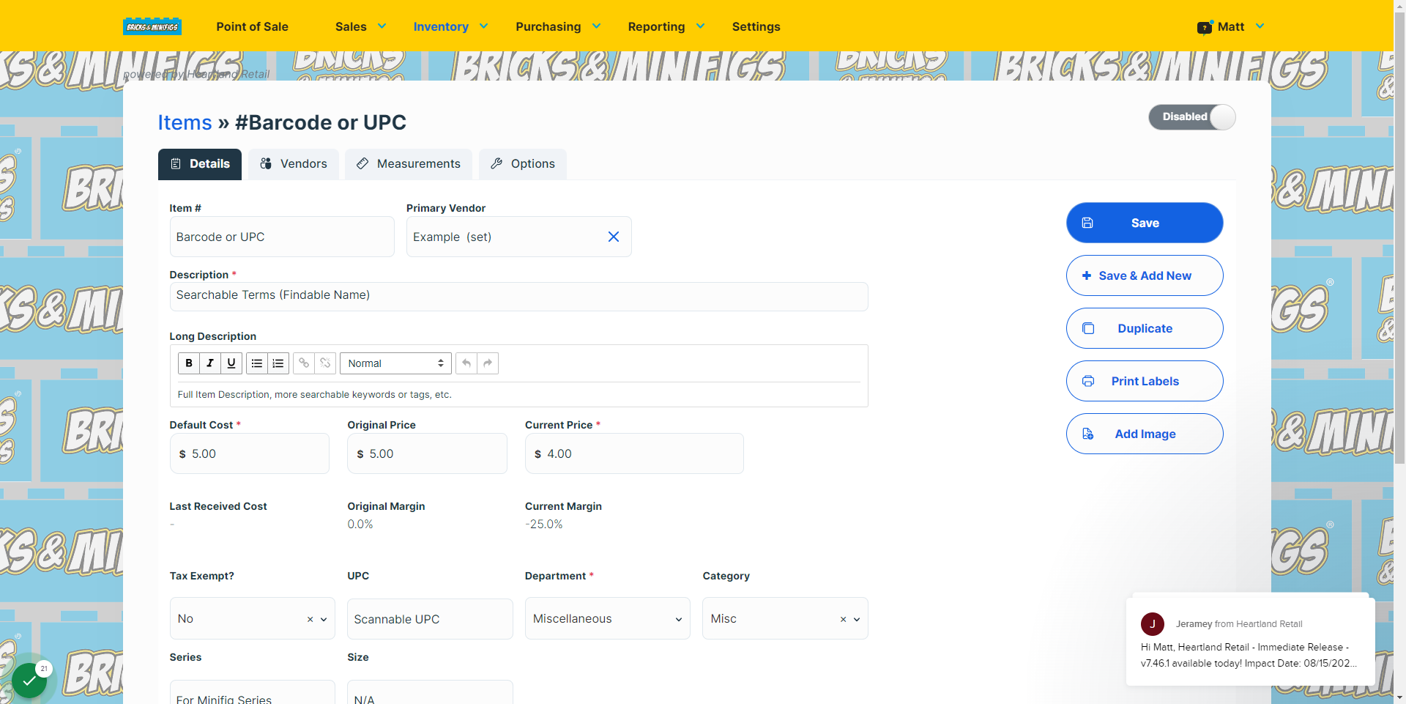Open the Items breadcrumb link

click(x=185, y=122)
